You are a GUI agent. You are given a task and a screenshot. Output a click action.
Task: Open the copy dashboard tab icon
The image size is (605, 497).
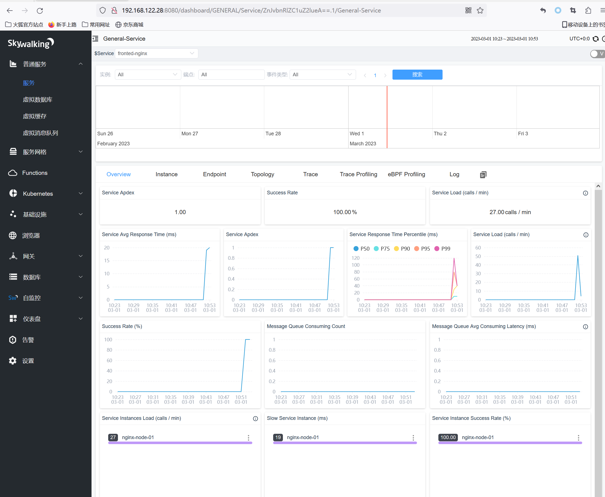click(x=483, y=175)
